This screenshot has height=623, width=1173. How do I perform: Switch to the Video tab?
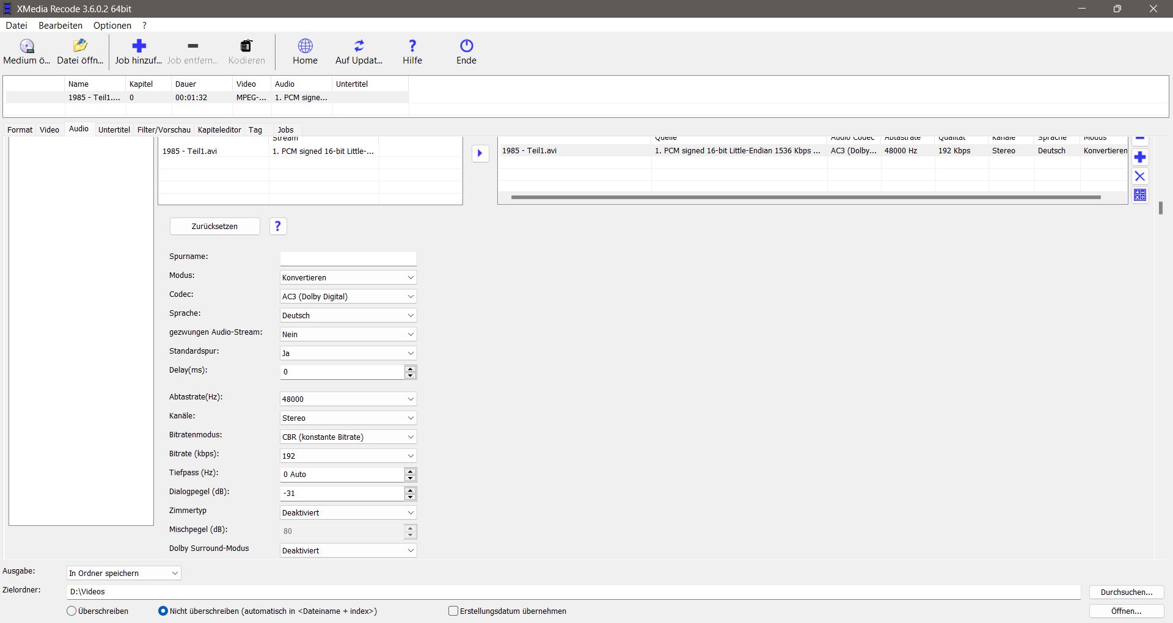(x=49, y=129)
